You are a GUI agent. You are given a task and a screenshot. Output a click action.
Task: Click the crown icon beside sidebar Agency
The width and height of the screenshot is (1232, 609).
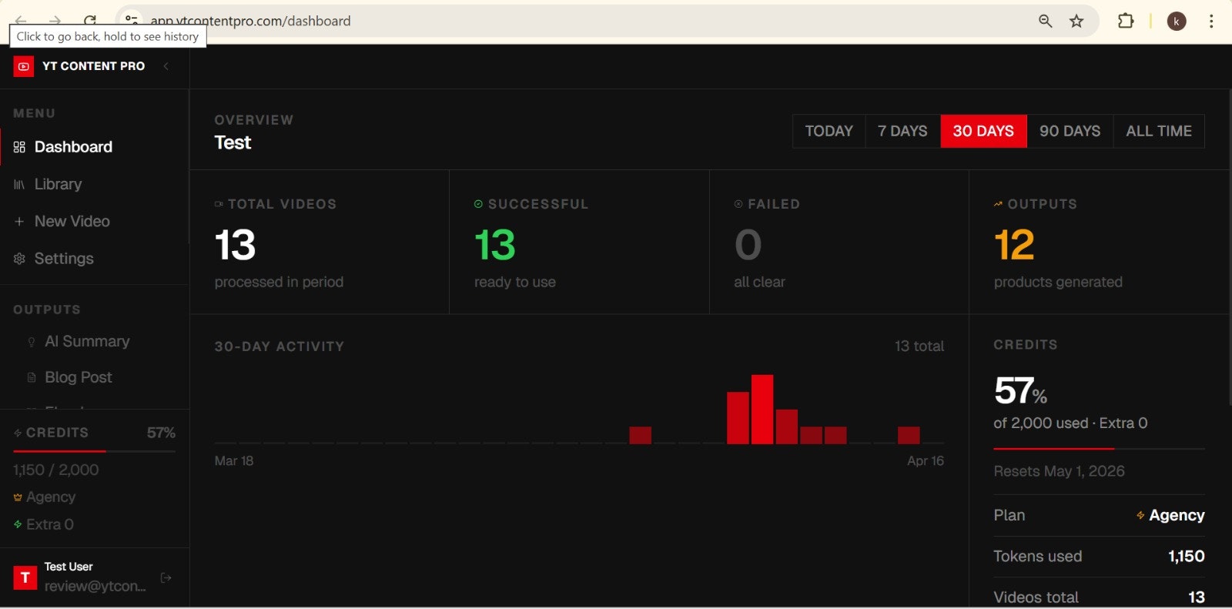(18, 497)
